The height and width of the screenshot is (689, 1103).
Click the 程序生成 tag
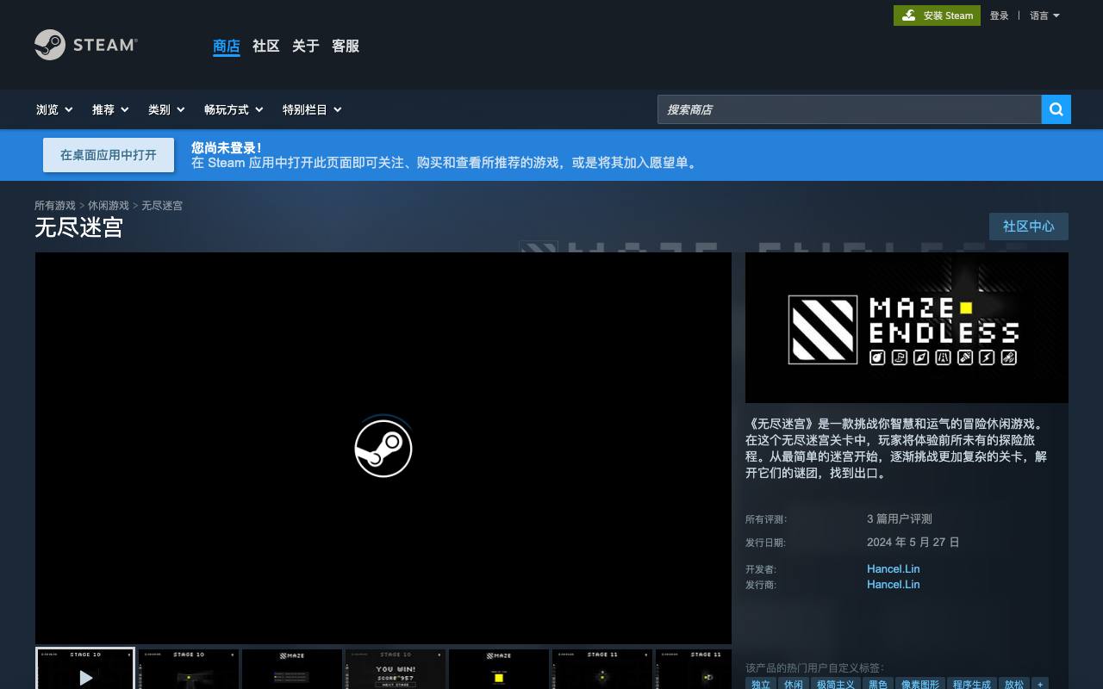pyautogui.click(x=972, y=685)
